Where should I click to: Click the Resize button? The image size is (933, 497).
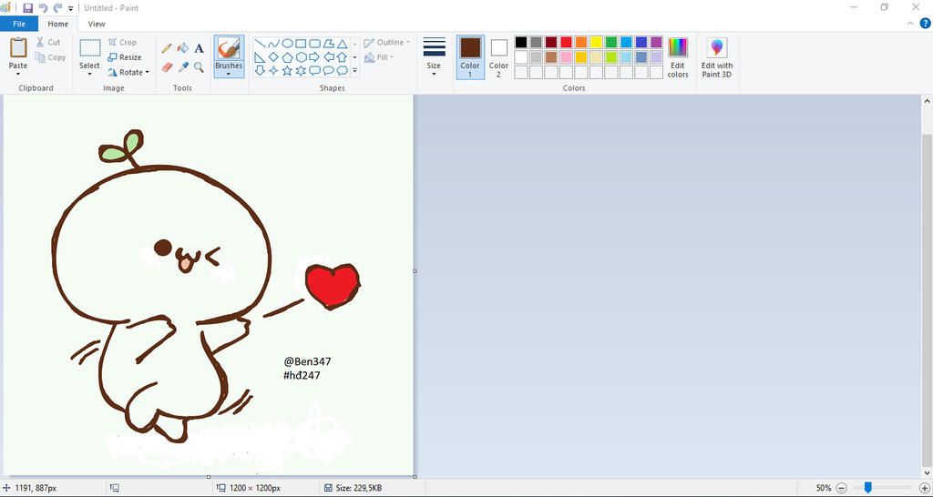125,57
